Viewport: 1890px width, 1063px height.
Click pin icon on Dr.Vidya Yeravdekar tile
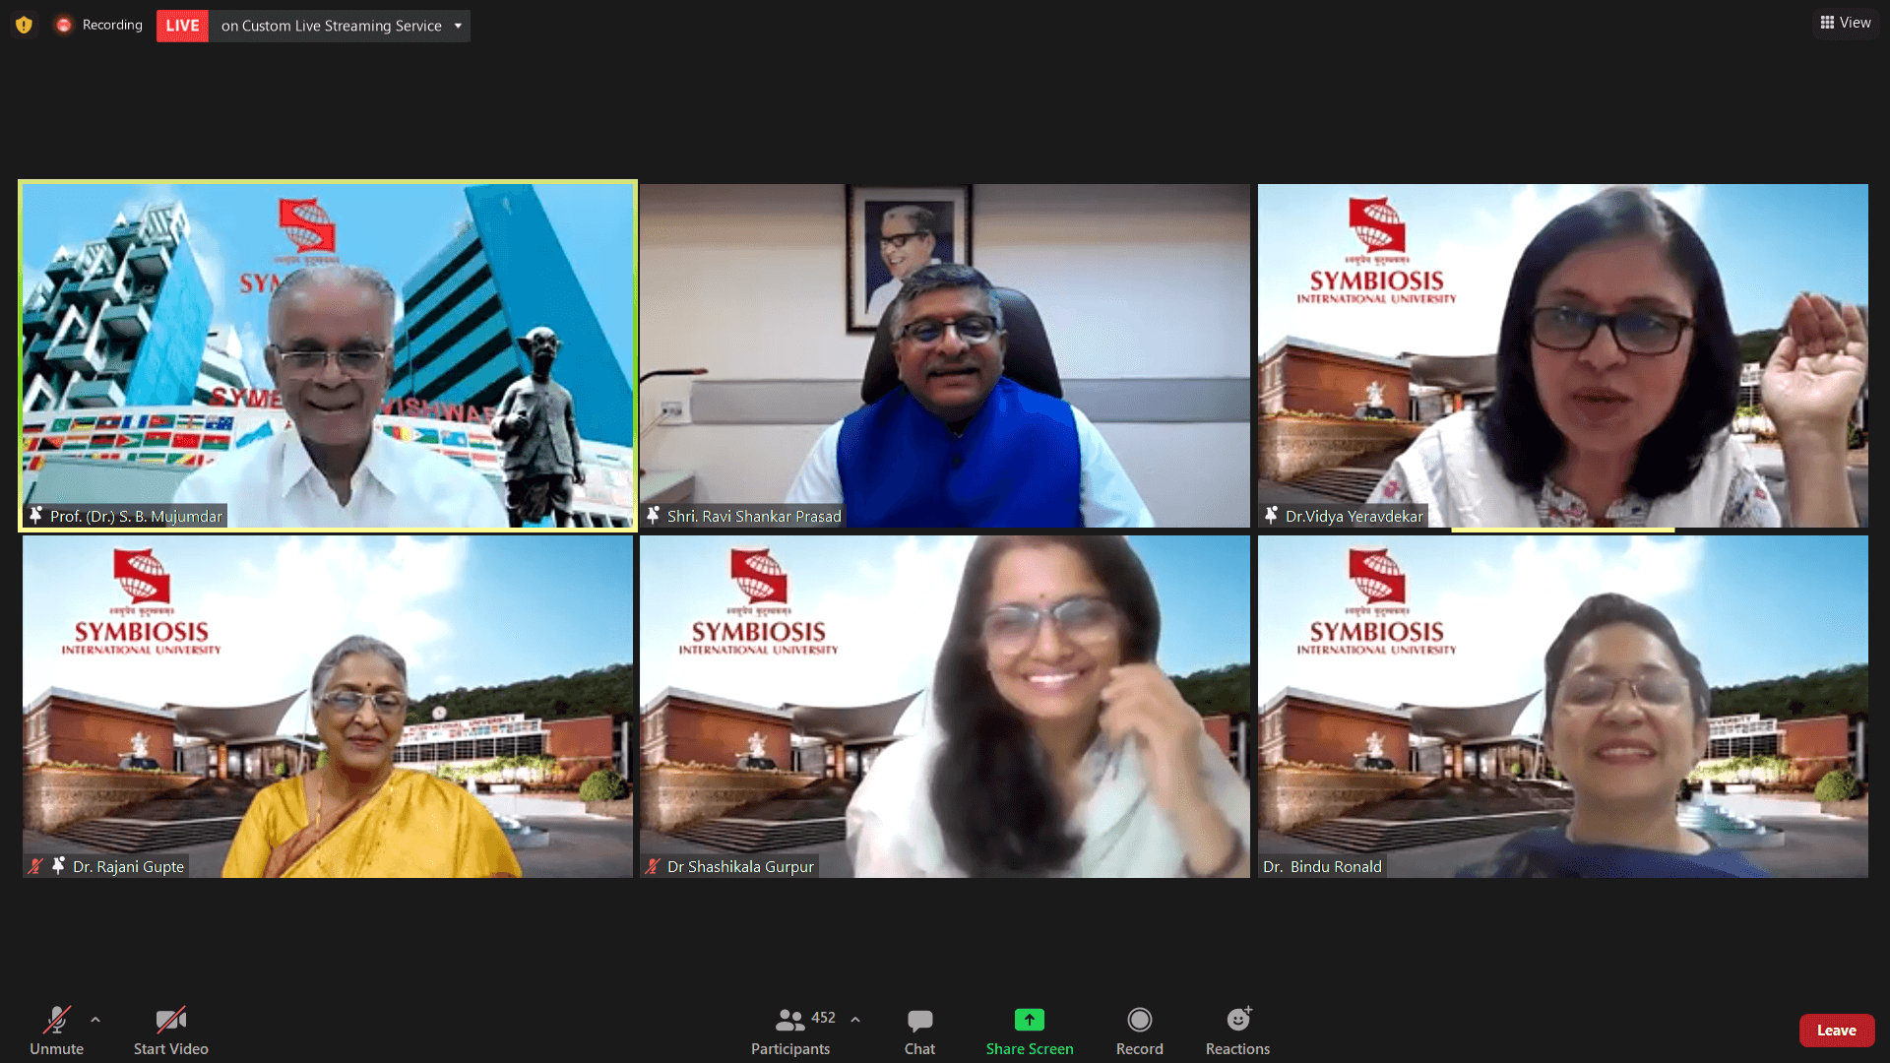pyautogui.click(x=1271, y=515)
